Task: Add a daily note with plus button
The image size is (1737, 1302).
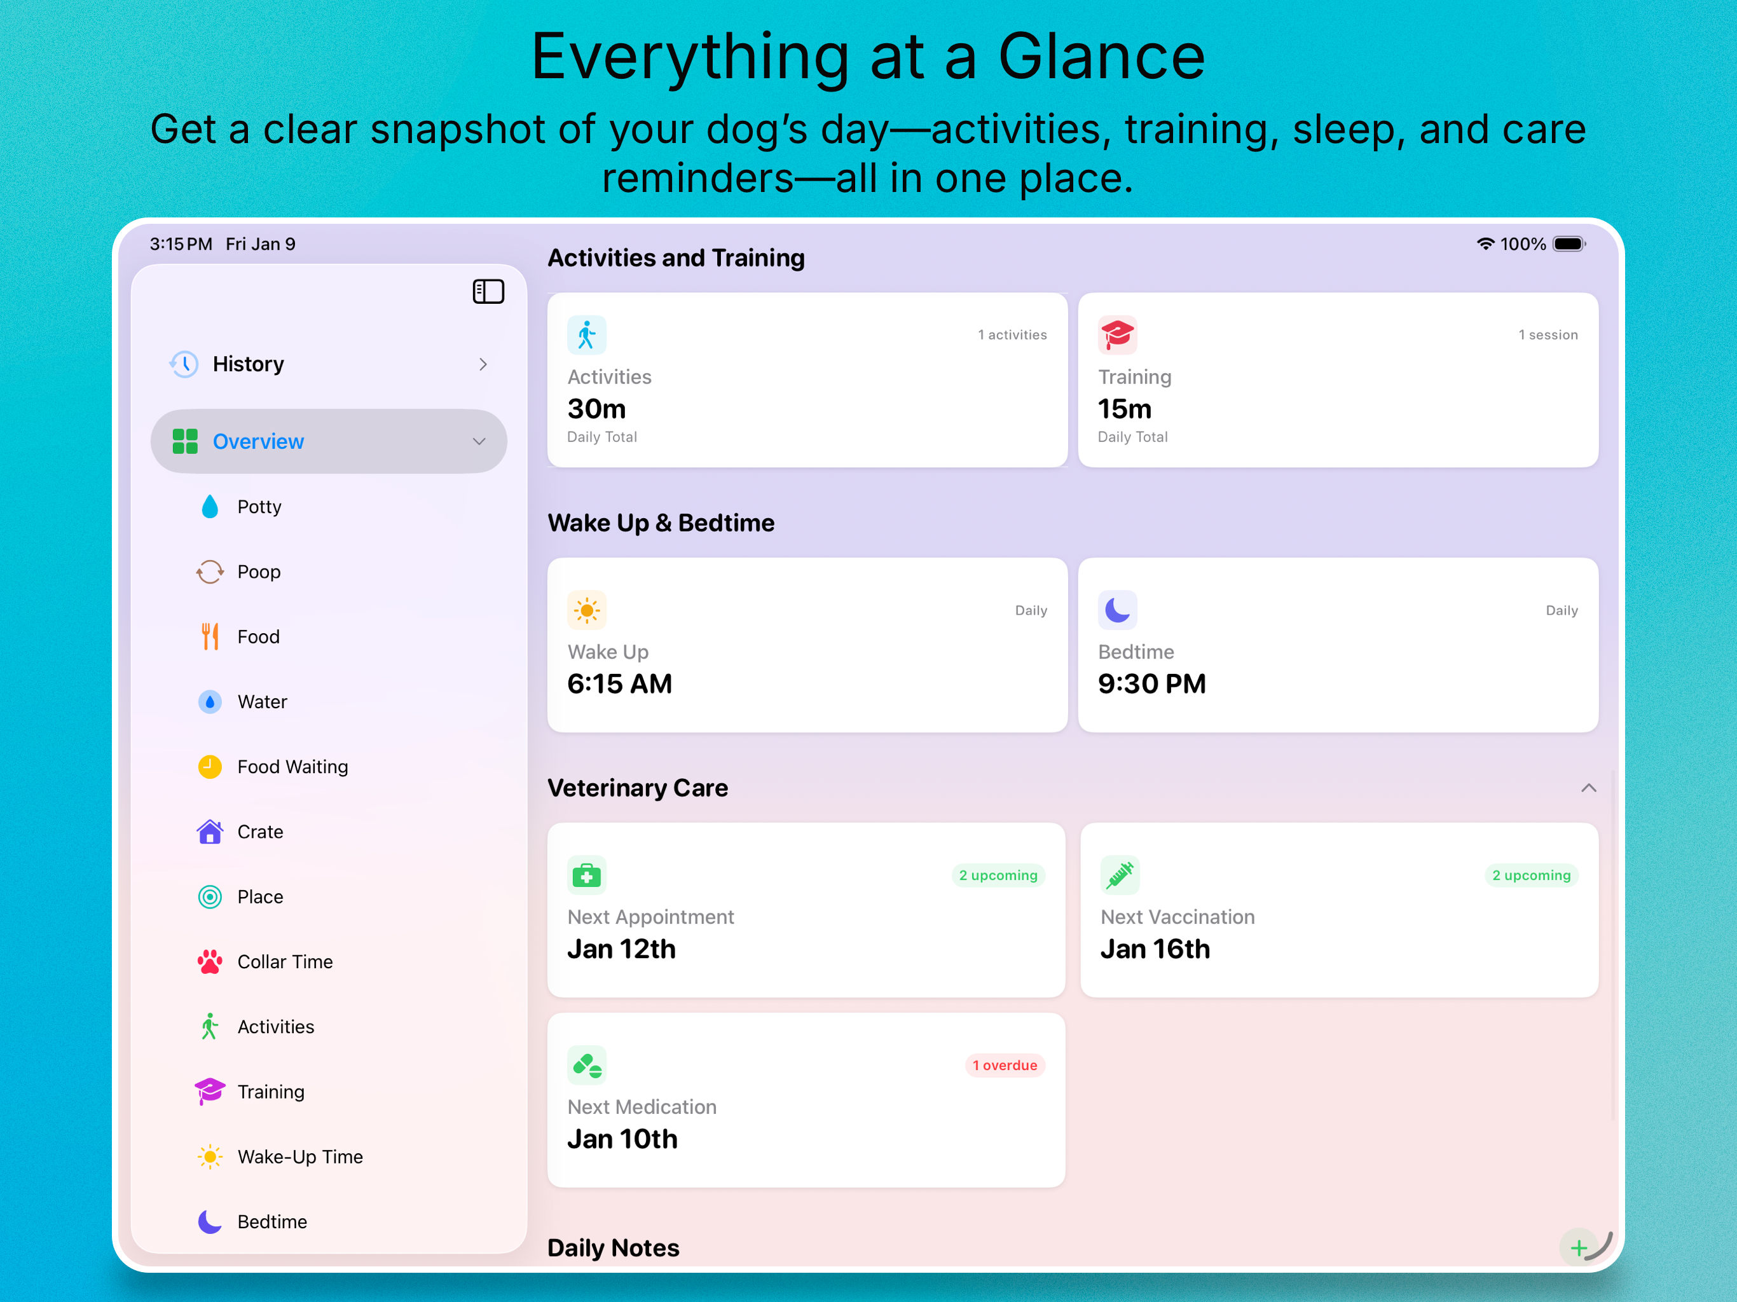Action: [x=1579, y=1247]
